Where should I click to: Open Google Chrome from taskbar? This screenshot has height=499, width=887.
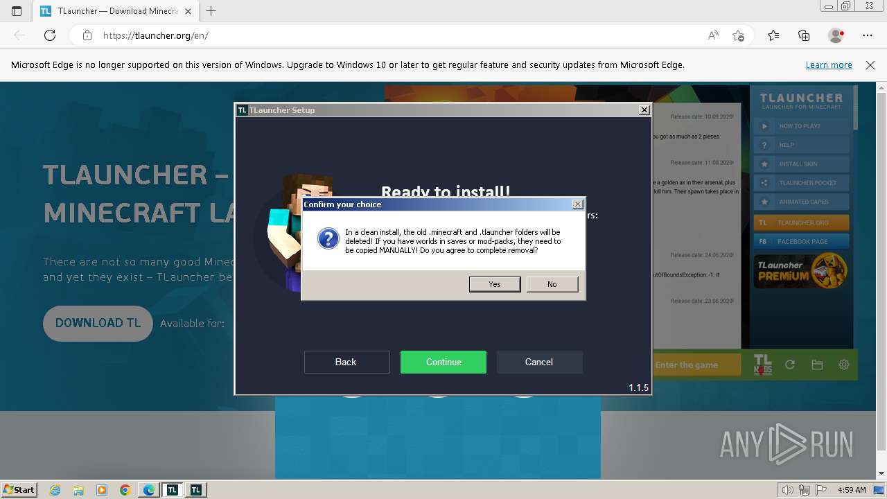[125, 490]
